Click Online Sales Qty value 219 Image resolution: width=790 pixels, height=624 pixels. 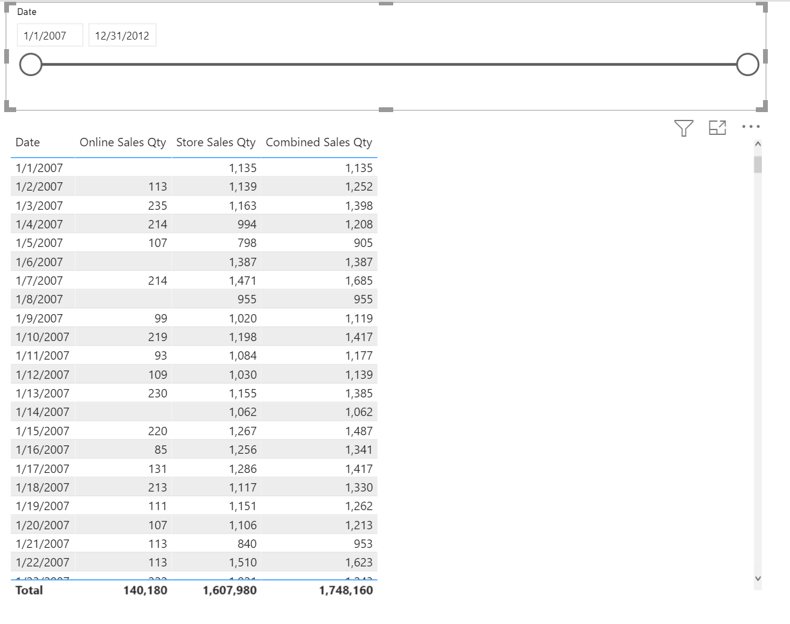tap(158, 337)
